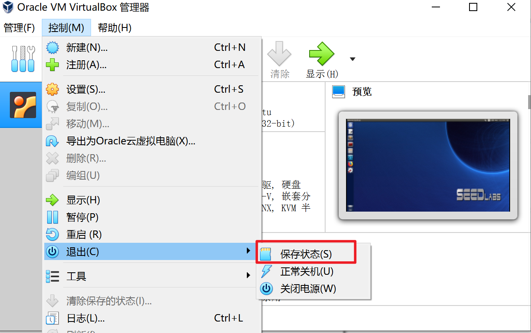Click the Power Off (关闭电源) icon

click(x=267, y=289)
